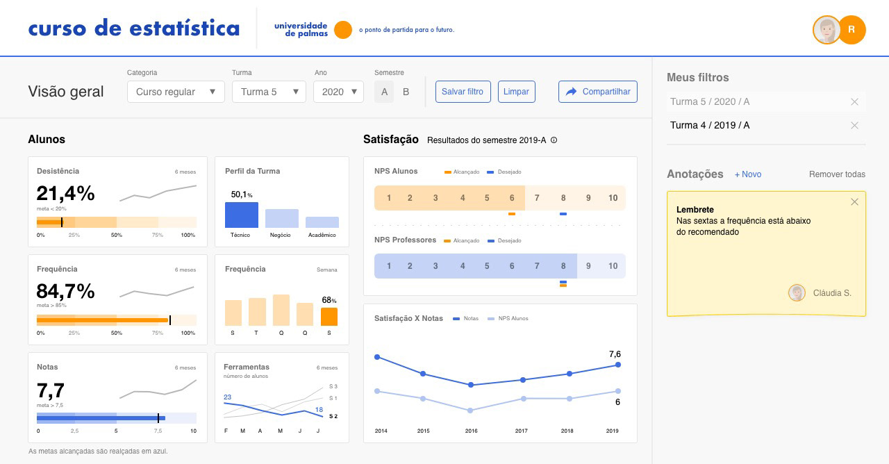Click the Frequência card trend sparkline
Viewport: 889px width, 464px height.
(x=156, y=291)
